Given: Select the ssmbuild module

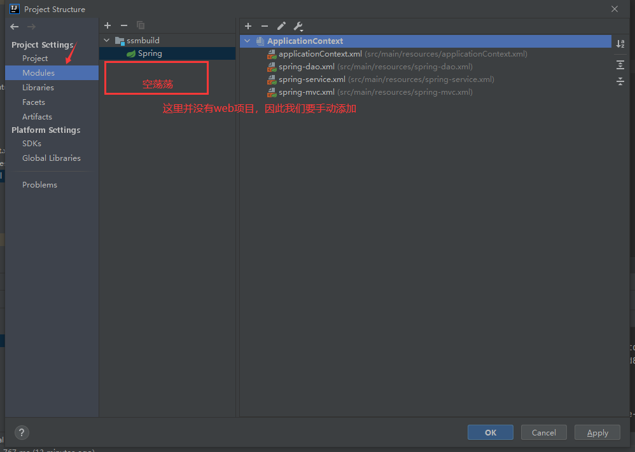Looking at the screenshot, I should (x=143, y=41).
